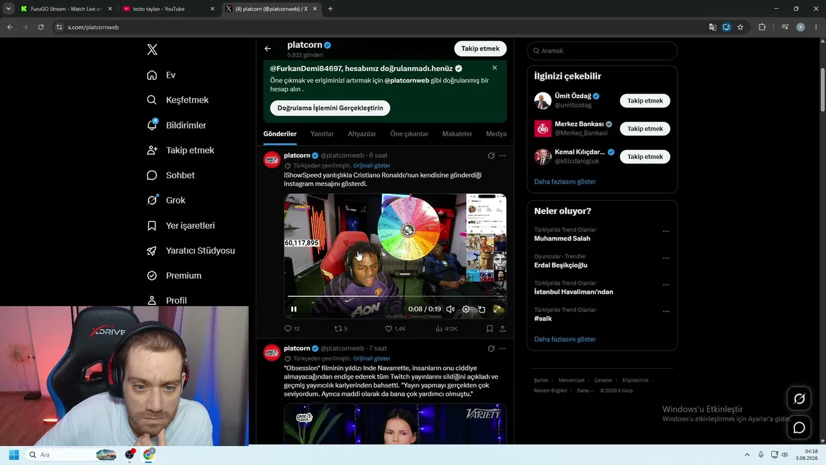This screenshot has height=465, width=826.
Task: Open more options for İstanbul Havalimanı'ndan trend
Action: pyautogui.click(x=666, y=285)
